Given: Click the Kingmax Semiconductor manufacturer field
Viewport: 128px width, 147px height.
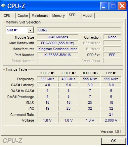Looking at the screenshot, I should tap(58, 49).
